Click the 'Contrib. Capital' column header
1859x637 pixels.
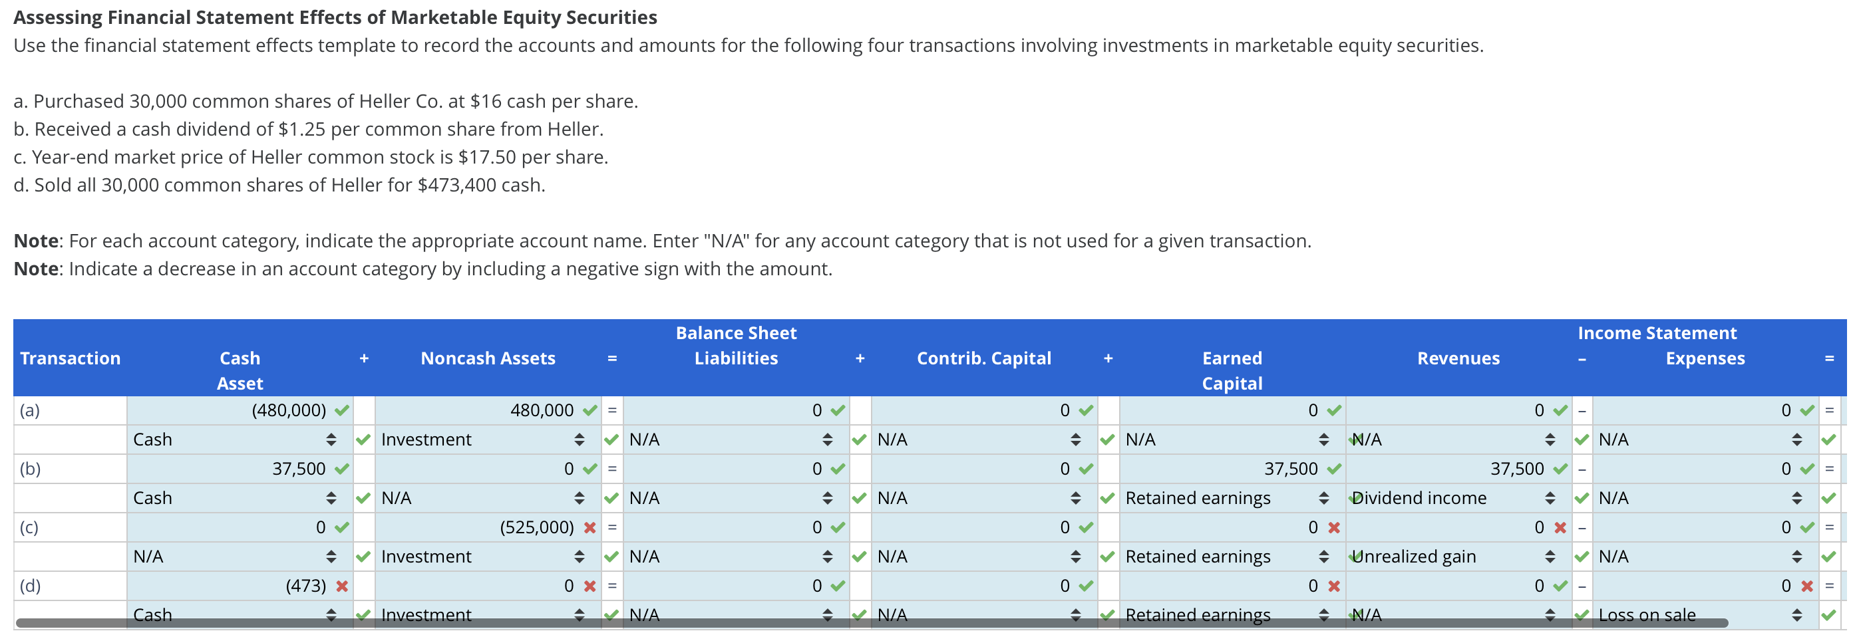point(984,358)
